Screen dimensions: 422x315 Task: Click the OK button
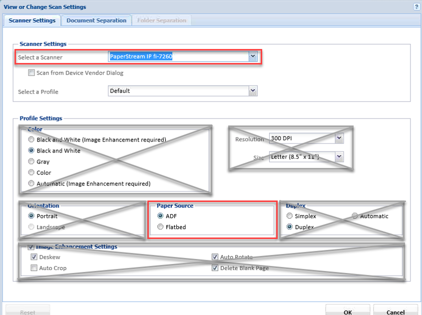coord(348,311)
